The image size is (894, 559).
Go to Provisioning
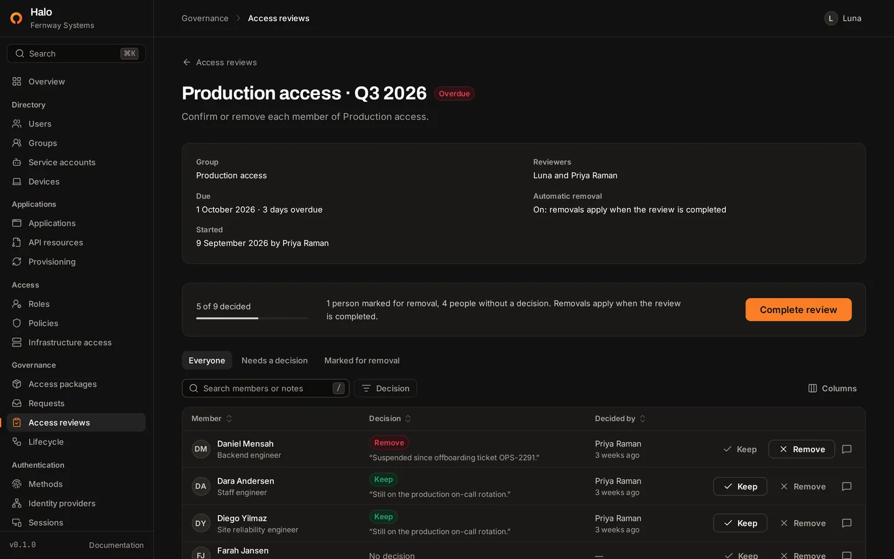click(x=76, y=261)
